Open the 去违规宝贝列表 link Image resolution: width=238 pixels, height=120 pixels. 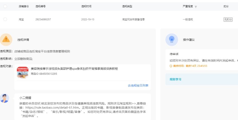(138, 86)
